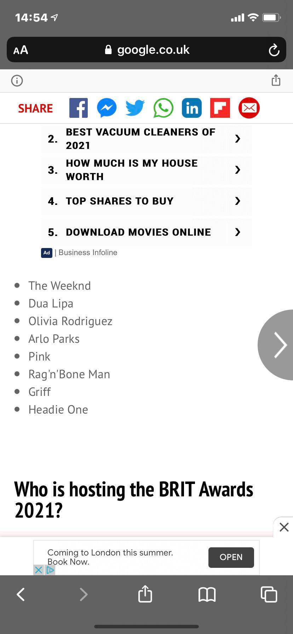The height and width of the screenshot is (634, 293).
Task: Share on LinkedIn icon
Action: [192, 108]
